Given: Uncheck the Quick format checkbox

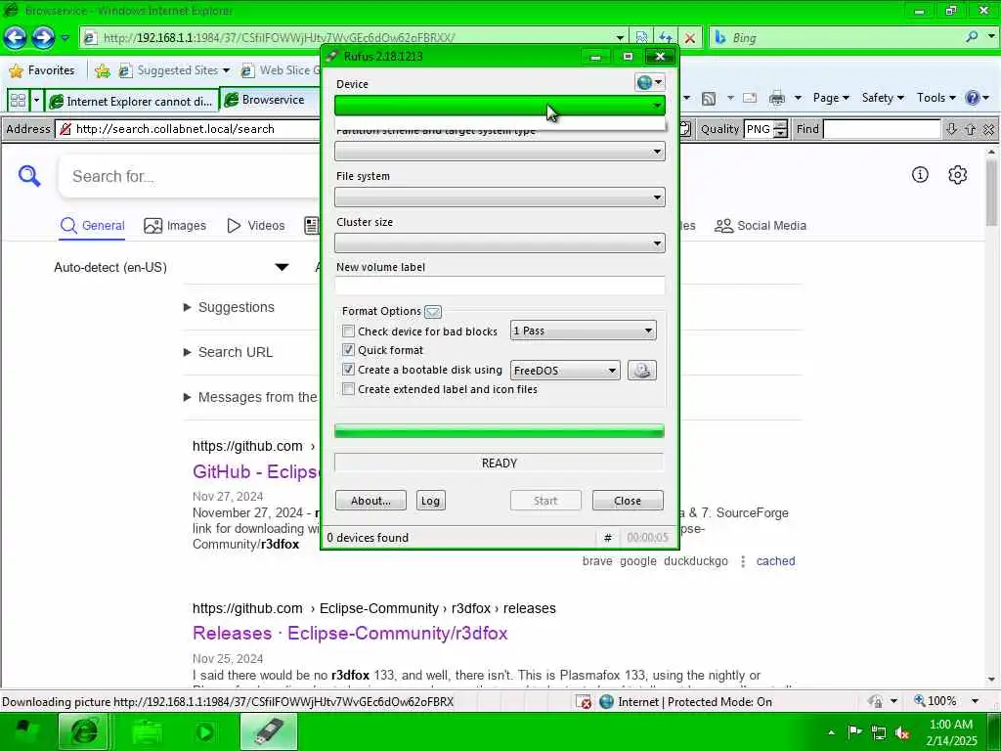Looking at the screenshot, I should 348,350.
